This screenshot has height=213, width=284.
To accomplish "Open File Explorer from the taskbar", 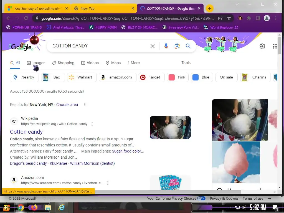I will click(48, 207).
